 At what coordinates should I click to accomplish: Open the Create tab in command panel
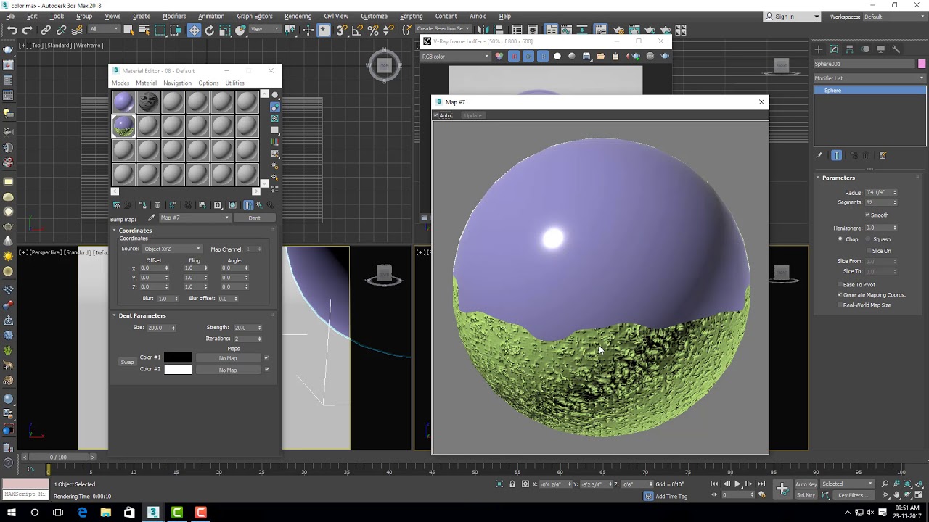pos(819,49)
